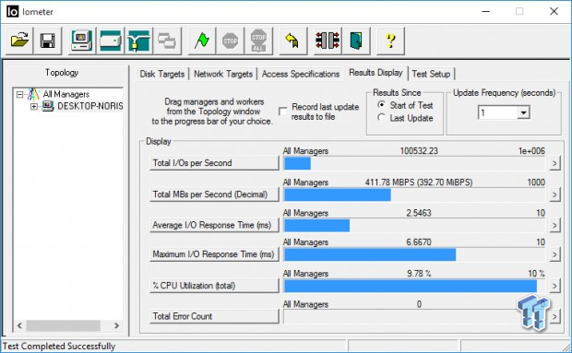Open Access Specifications tab

(301, 74)
